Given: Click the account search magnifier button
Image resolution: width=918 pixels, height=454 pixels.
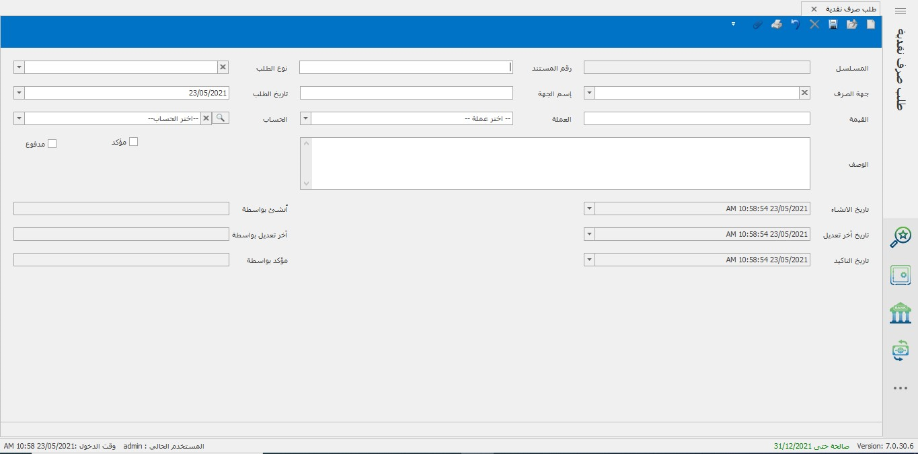Looking at the screenshot, I should point(221,118).
